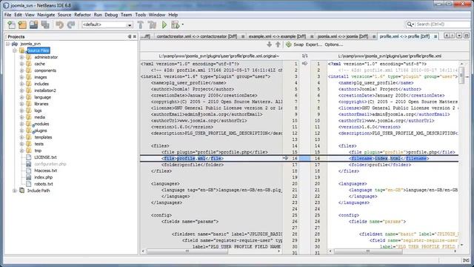This screenshot has width=474, height=267.
Task: Click the New File toolbar icon
Action: 11,24
